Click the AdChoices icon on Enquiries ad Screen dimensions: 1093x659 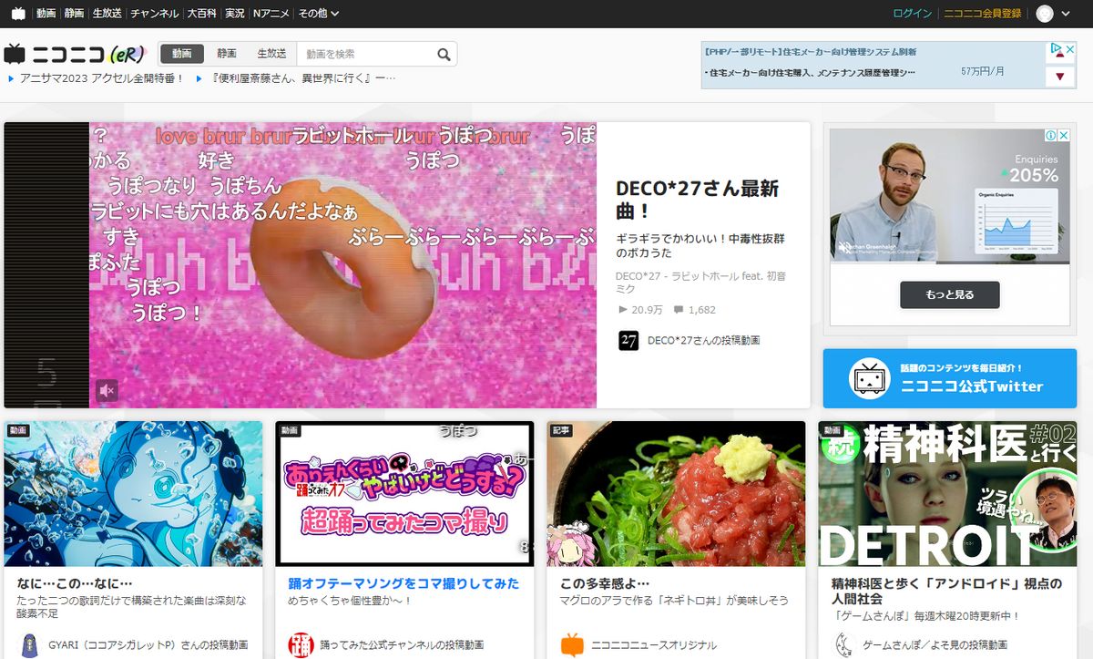(1049, 135)
